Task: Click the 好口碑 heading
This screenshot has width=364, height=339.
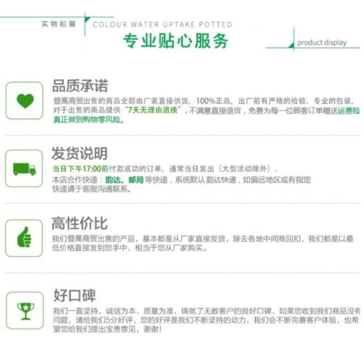Action: (x=75, y=295)
